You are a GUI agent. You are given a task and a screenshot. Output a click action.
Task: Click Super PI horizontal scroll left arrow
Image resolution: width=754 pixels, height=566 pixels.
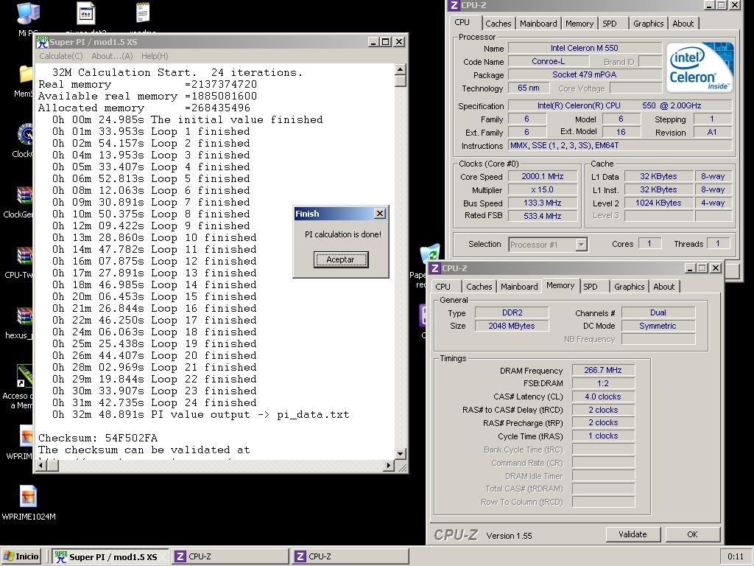(41, 465)
